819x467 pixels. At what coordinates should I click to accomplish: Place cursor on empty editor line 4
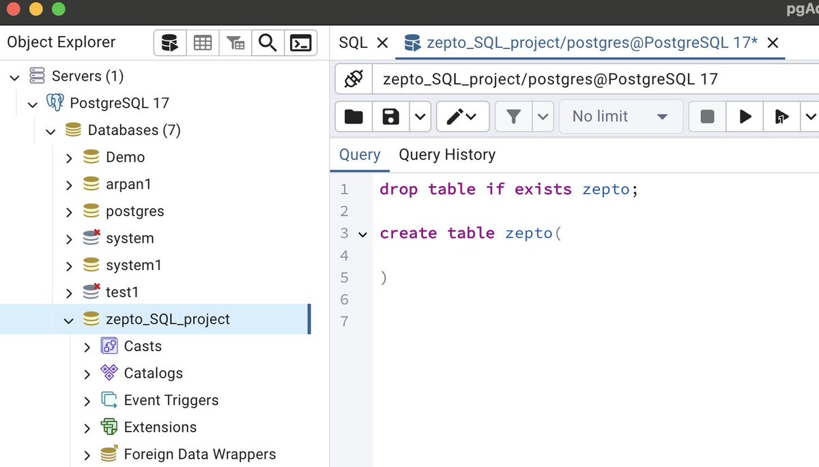(x=596, y=255)
